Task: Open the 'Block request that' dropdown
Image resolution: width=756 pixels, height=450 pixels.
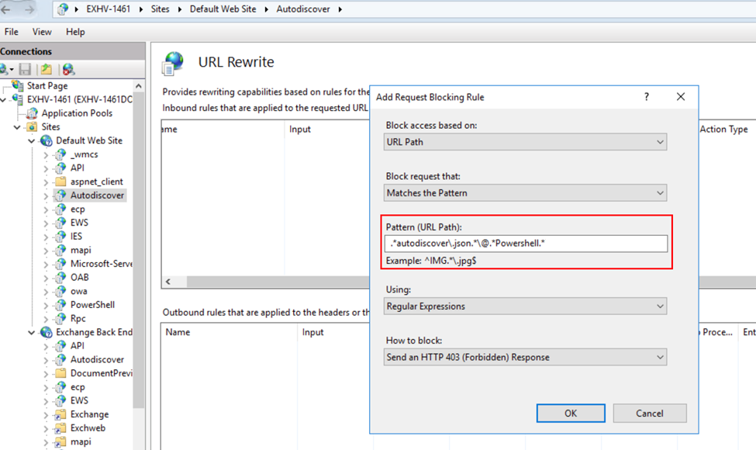Action: pos(525,192)
